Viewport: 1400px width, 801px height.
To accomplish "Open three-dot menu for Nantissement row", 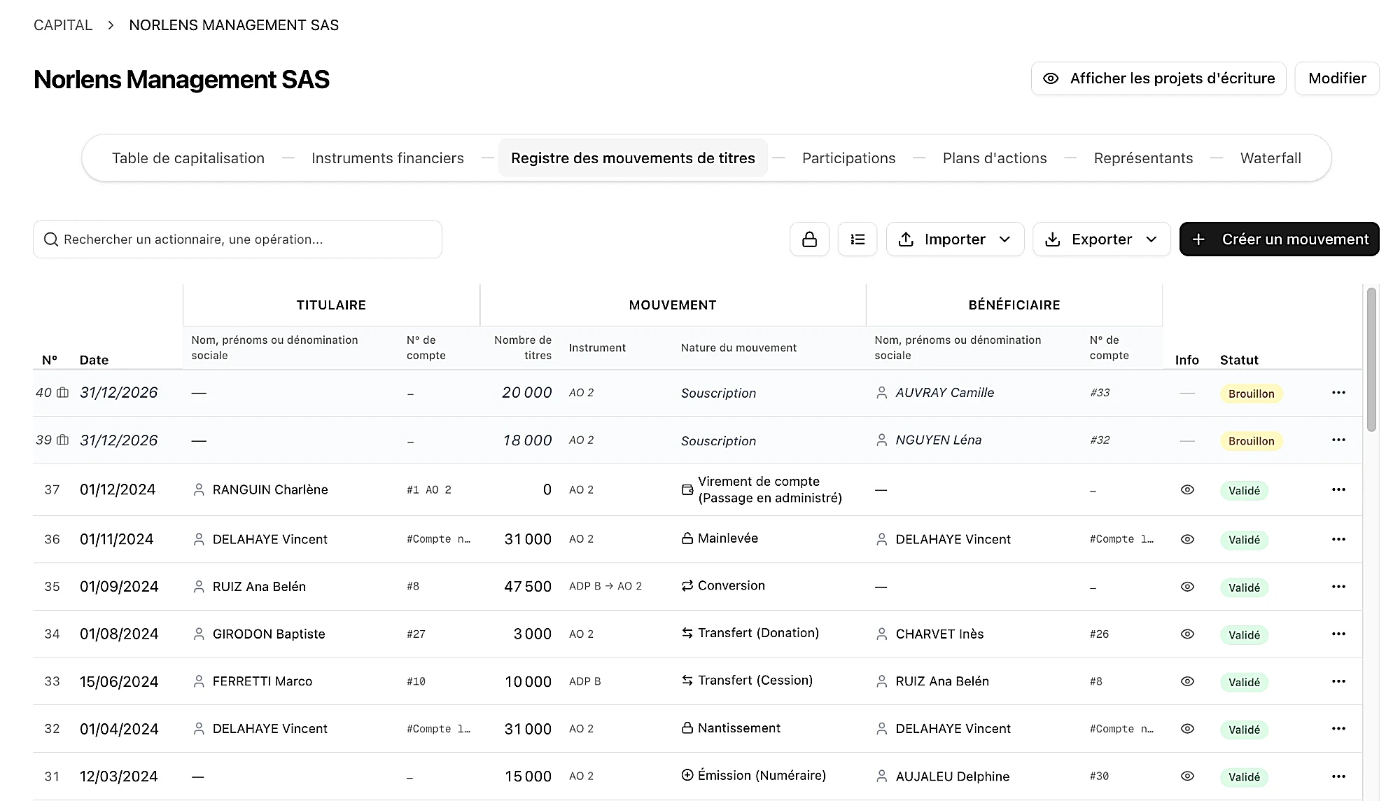I will (1338, 729).
